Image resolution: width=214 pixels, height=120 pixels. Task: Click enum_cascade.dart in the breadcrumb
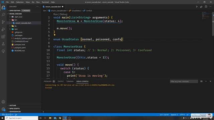point(59,11)
